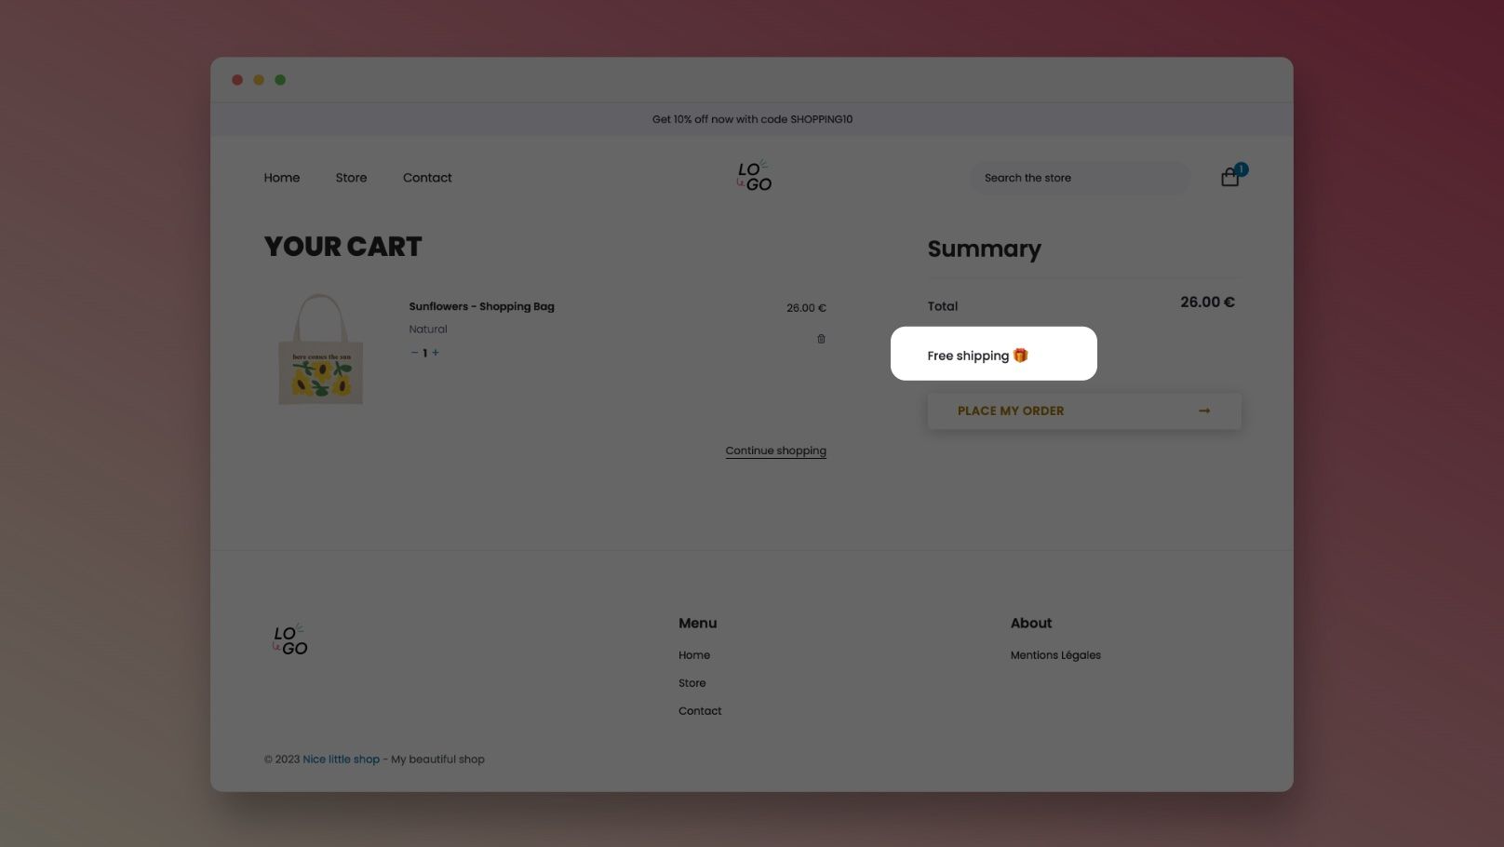Focus the Search the store field
The height and width of the screenshot is (847, 1504).
(1080, 178)
